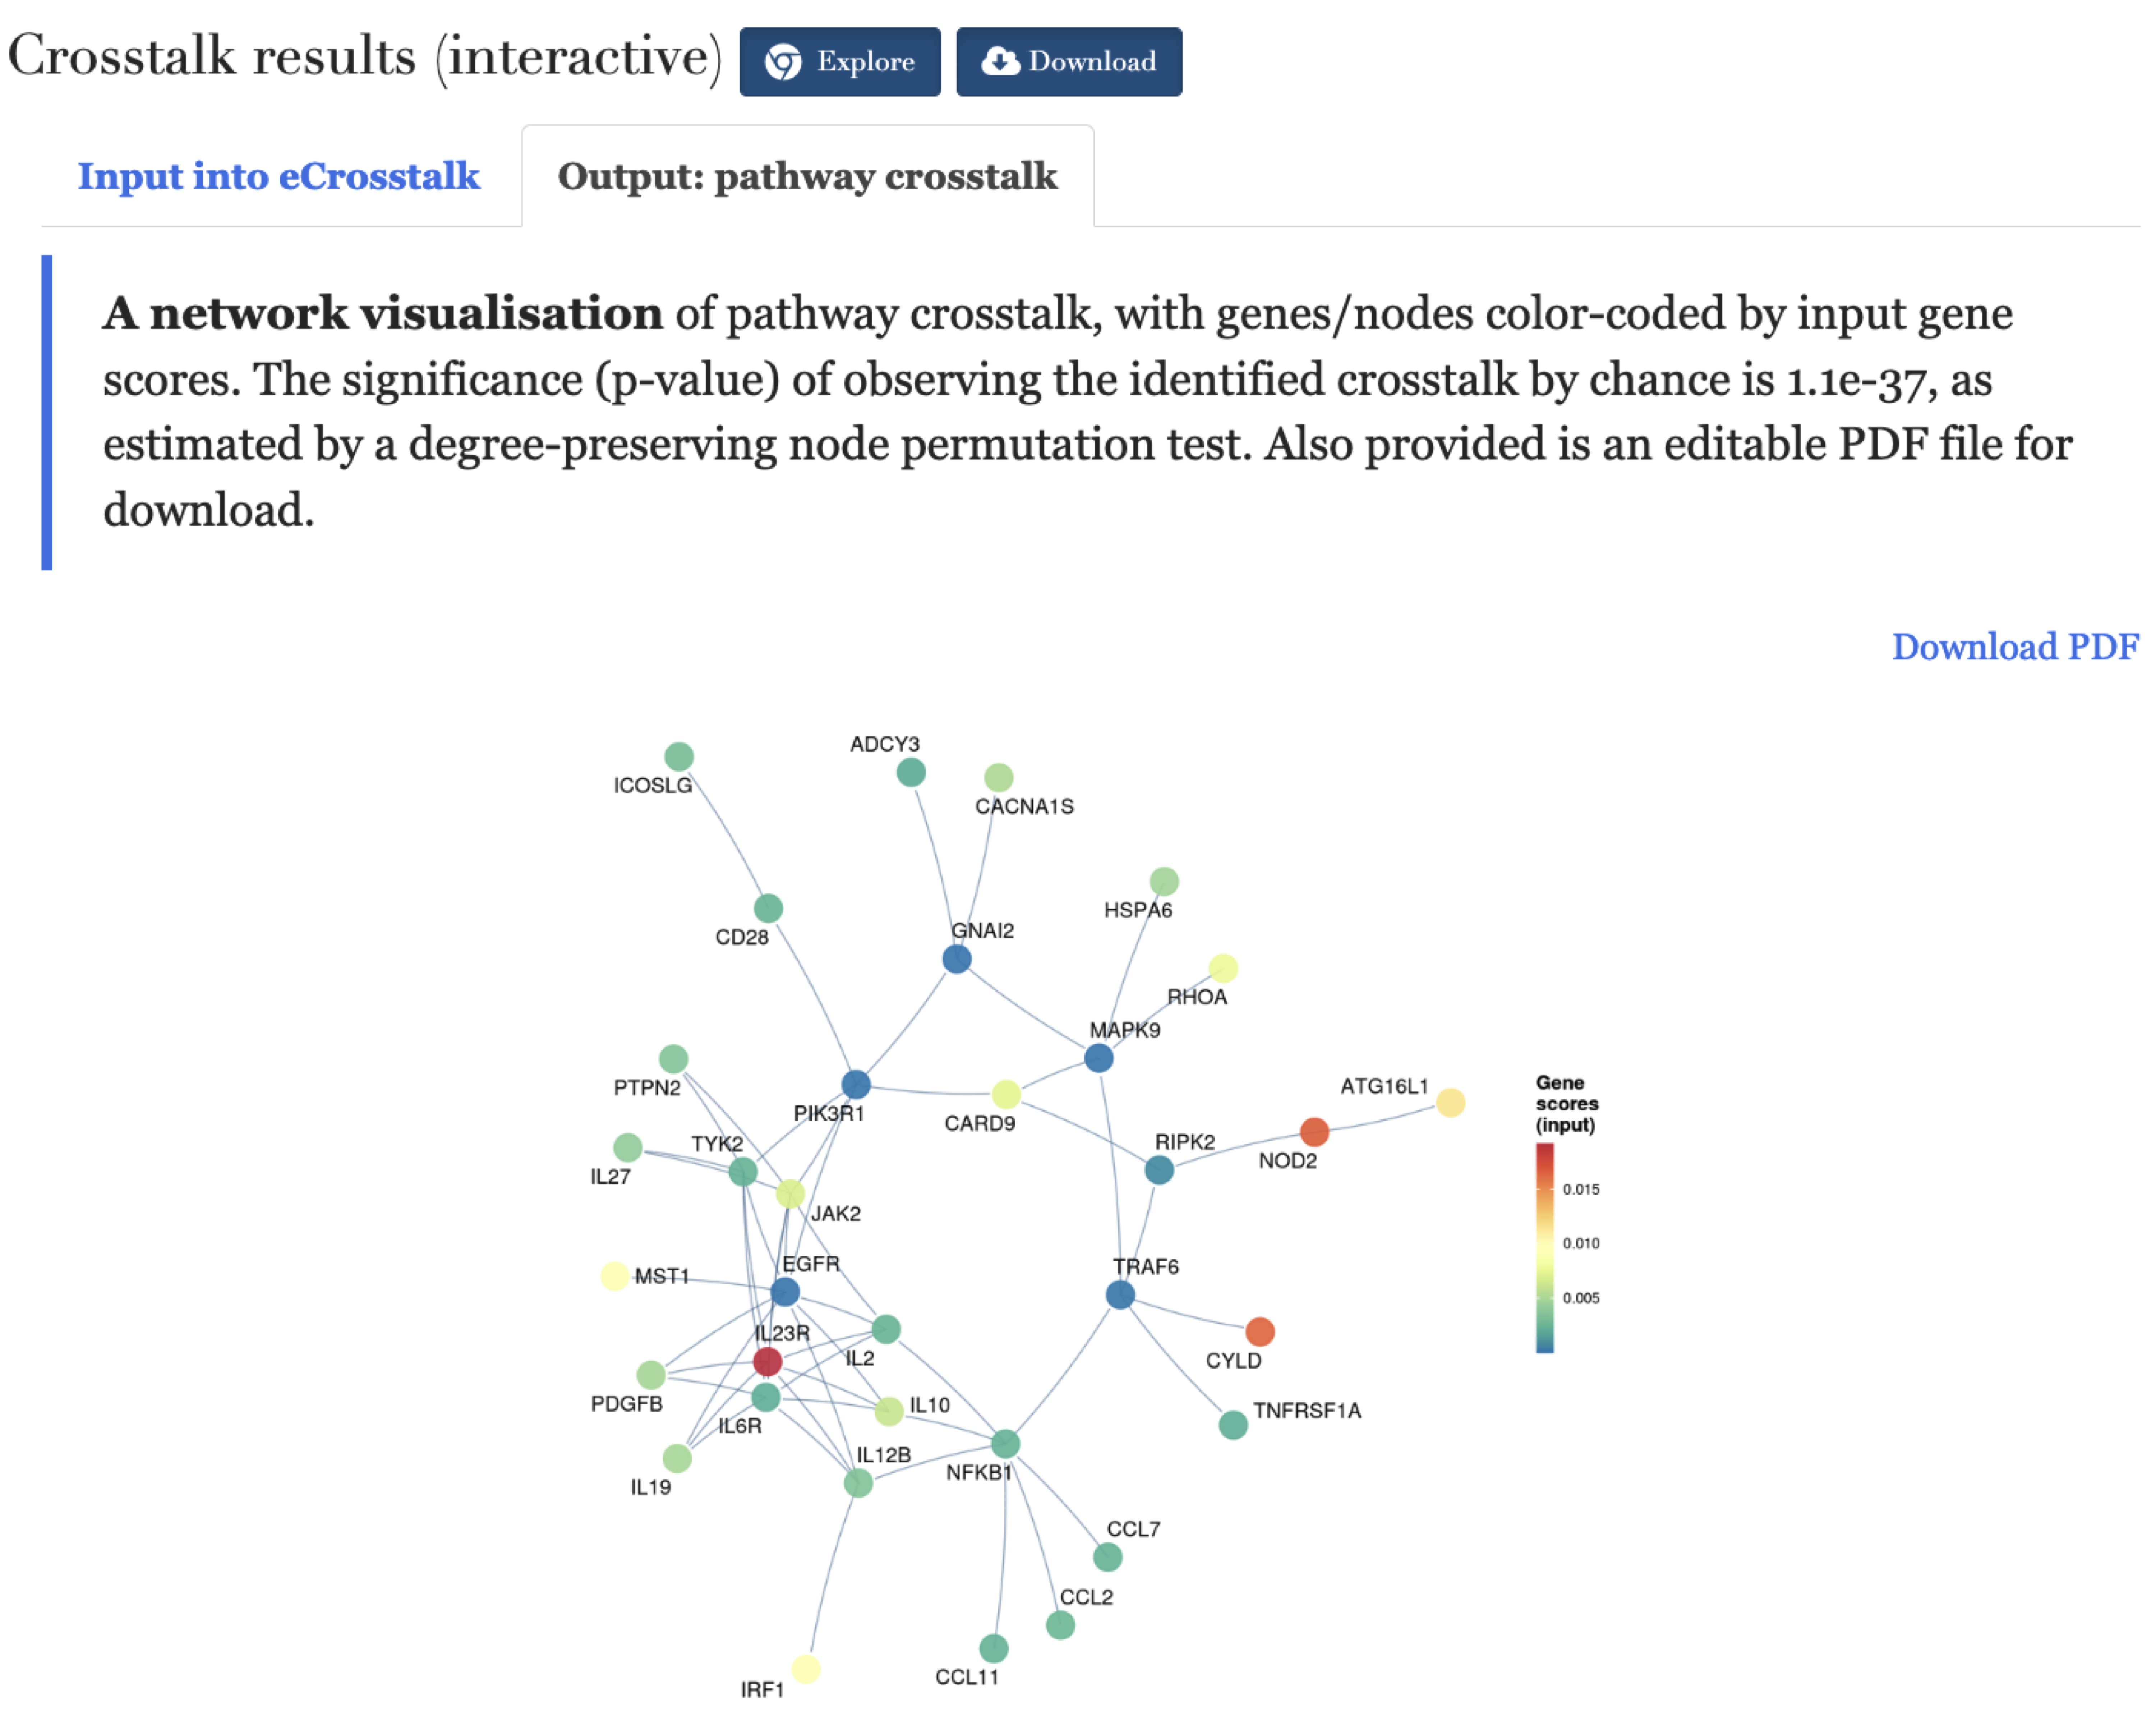Select the CYLD node
Viewport: 2156px width, 1725px height.
point(1262,1332)
